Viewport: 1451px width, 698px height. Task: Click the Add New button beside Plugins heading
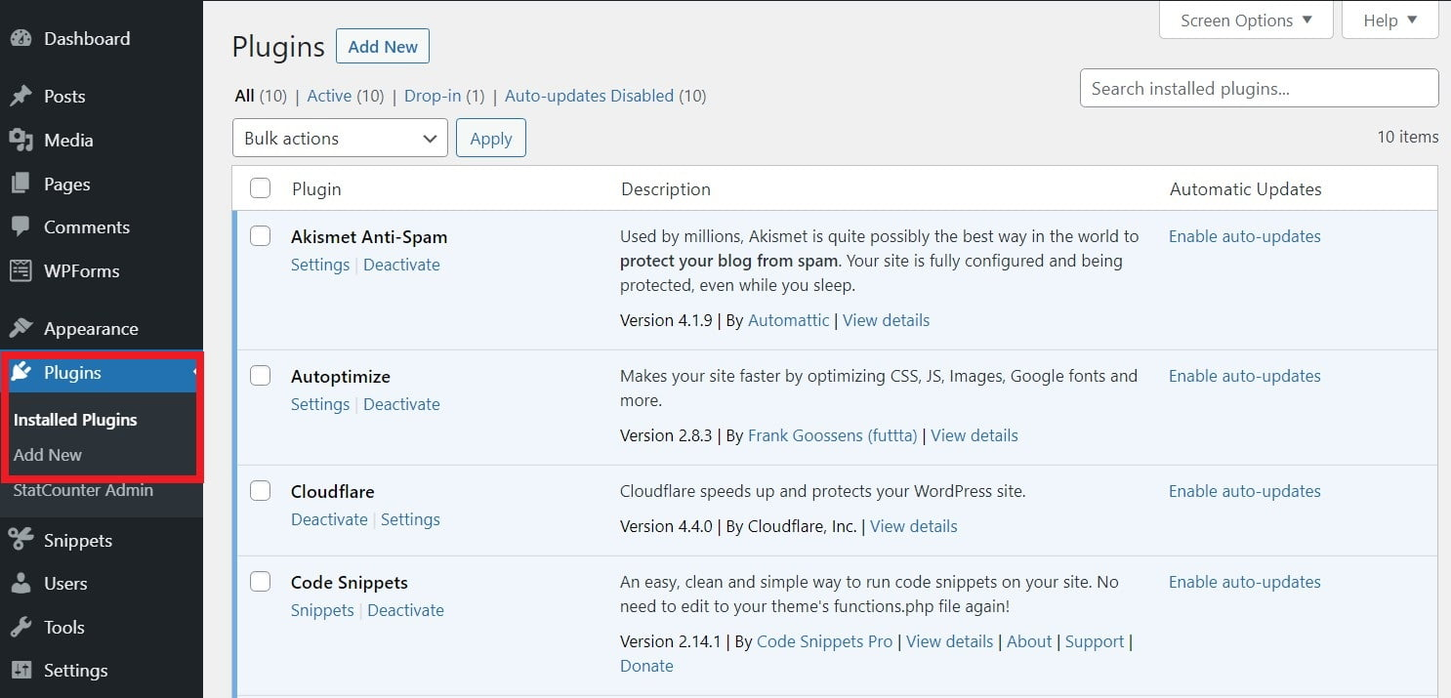[x=383, y=46]
